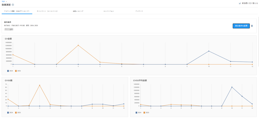Viewport: 259px width, 118px height.
Task: Click 2025 orange swatch in CVSS数 legend
Action: pos(16,112)
